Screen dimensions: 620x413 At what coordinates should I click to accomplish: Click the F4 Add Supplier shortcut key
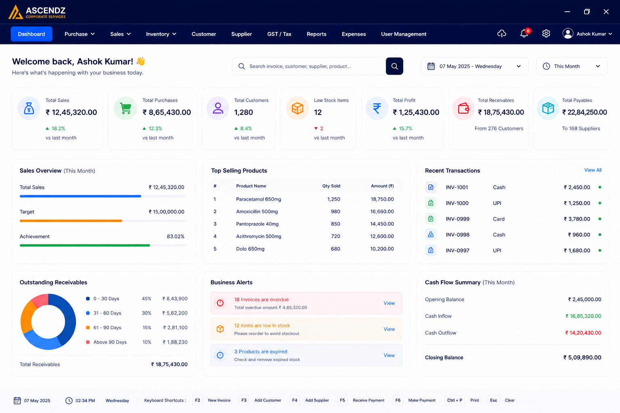(x=295, y=400)
